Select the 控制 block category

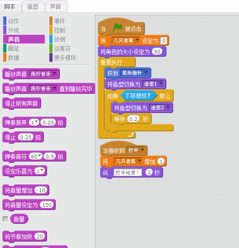point(60,30)
